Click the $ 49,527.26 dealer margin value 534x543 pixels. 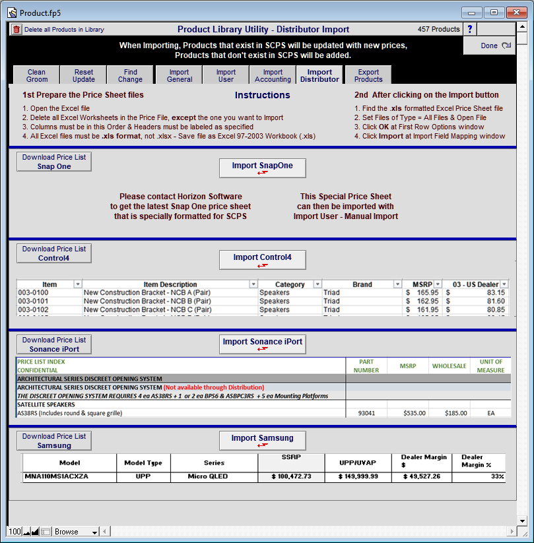(x=422, y=476)
